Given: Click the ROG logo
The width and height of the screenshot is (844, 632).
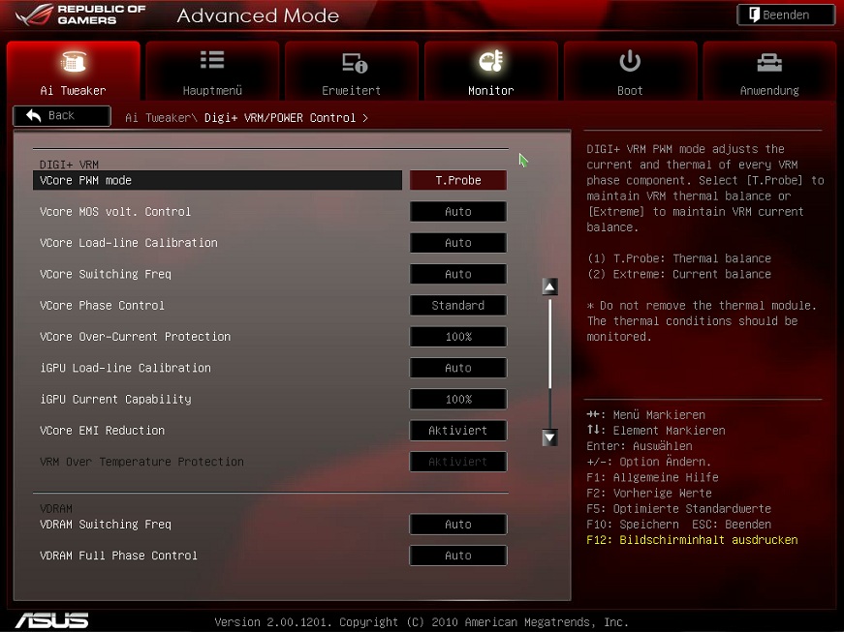Looking at the screenshot, I should [x=80, y=15].
